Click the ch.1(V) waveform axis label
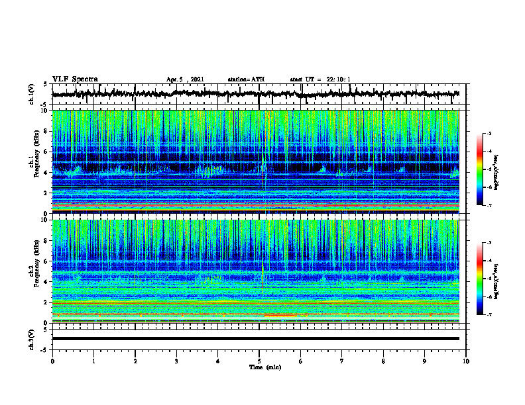Image resolution: width=525 pixels, height=405 pixels. coord(32,94)
